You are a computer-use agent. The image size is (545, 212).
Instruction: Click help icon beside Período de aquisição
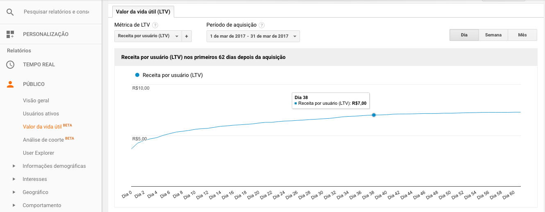click(x=262, y=25)
